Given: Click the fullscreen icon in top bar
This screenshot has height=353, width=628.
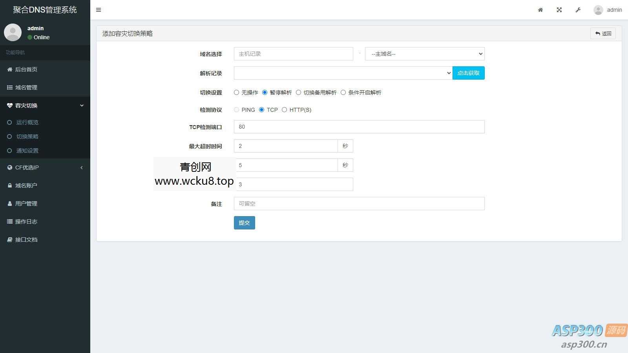Looking at the screenshot, I should pos(559,10).
